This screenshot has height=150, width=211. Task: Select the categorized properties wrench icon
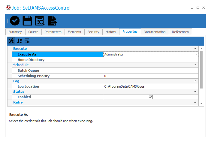[11, 41]
